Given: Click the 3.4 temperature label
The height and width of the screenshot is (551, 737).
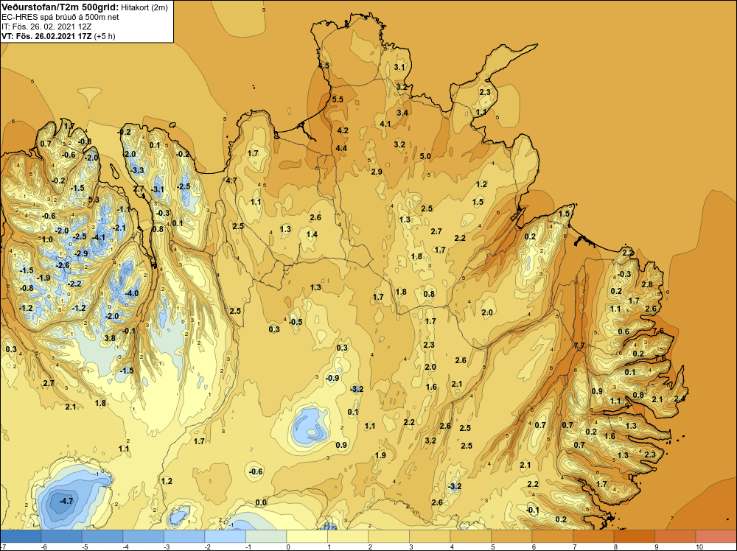Looking at the screenshot, I should (402, 113).
